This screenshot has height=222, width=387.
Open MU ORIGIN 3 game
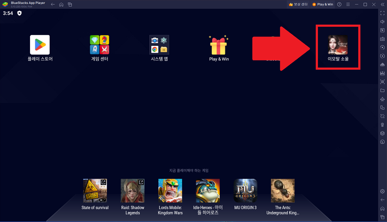[x=245, y=191]
